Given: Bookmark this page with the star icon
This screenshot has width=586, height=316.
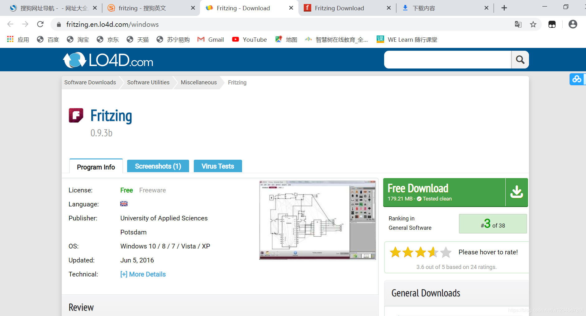Looking at the screenshot, I should (533, 24).
